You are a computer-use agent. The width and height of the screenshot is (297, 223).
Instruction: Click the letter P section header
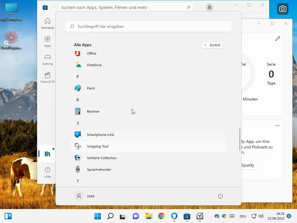[x=78, y=77]
